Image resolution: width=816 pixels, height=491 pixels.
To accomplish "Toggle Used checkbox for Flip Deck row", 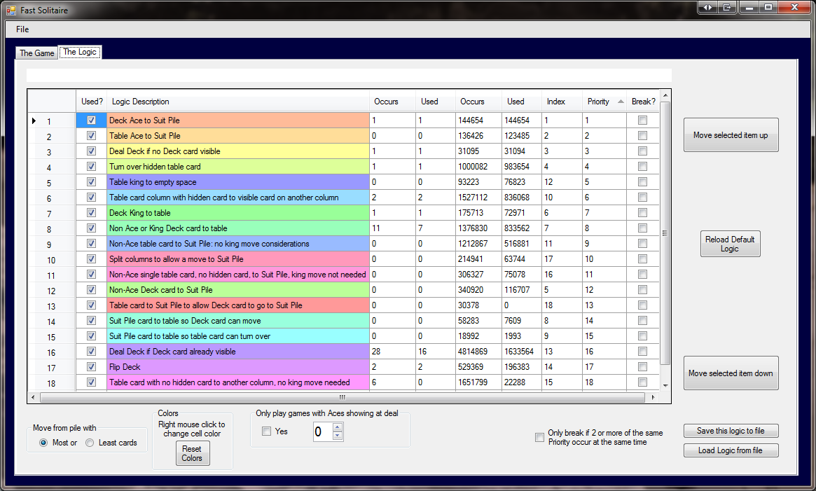I will point(92,366).
